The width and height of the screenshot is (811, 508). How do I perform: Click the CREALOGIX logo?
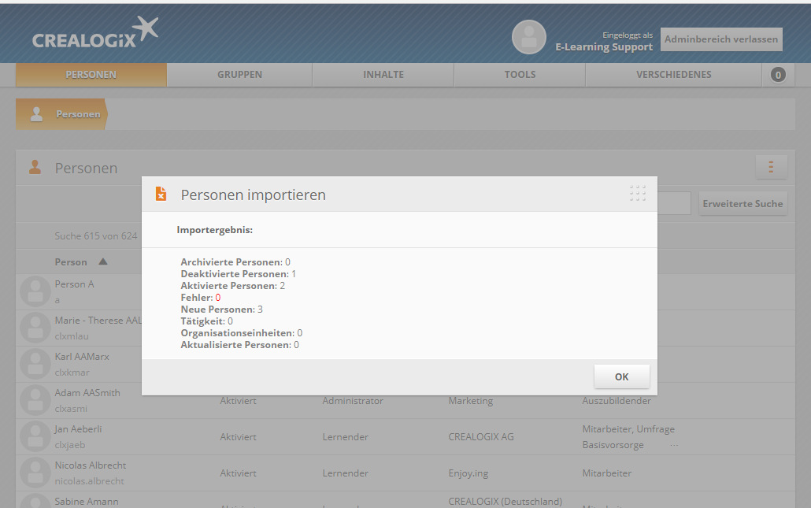[x=94, y=34]
